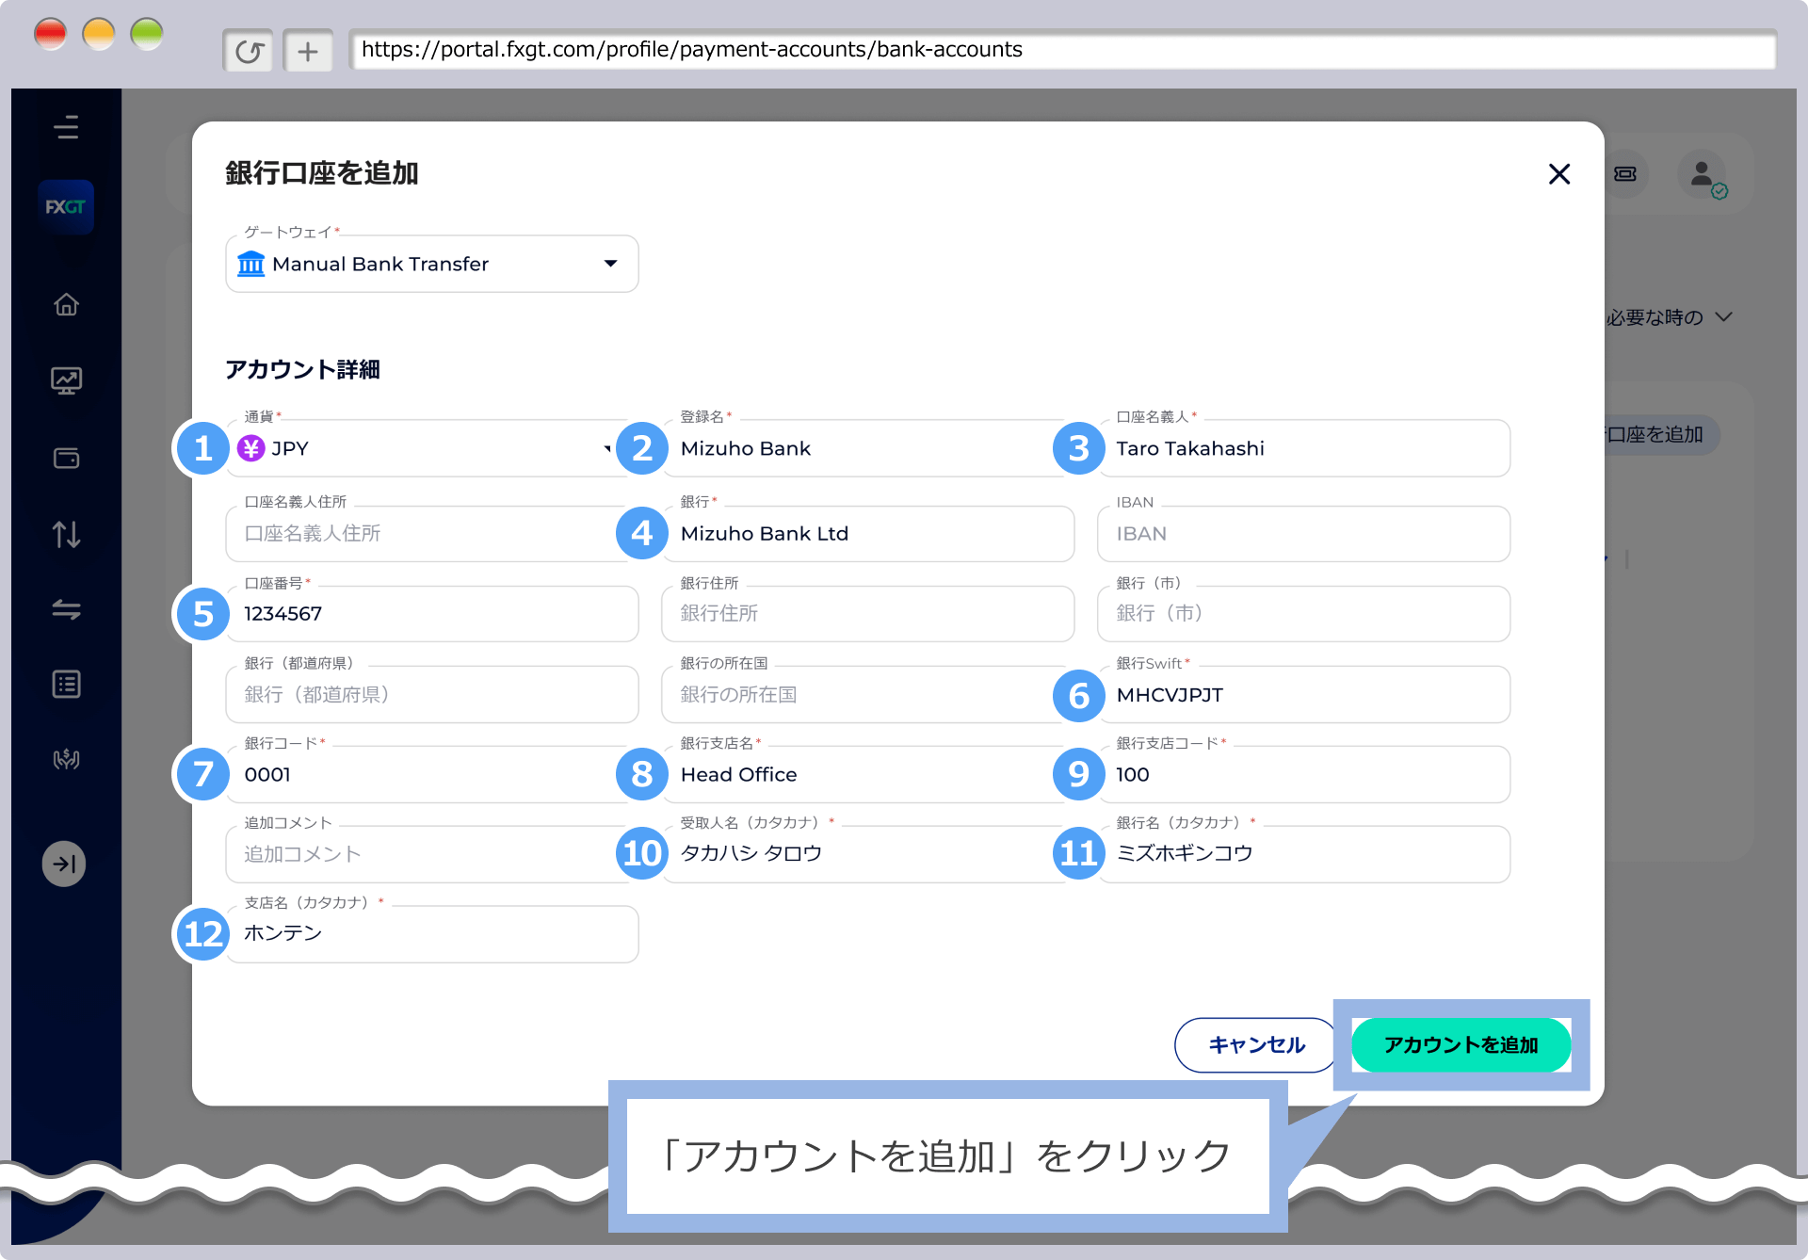
Task: Click the 銀行Swift field MHCVJPJT
Action: pyautogui.click(x=1303, y=695)
